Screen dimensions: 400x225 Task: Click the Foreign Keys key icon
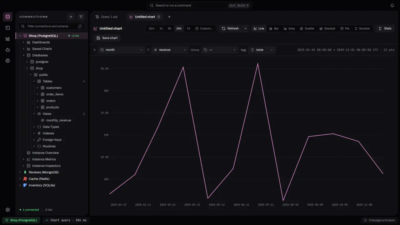39,140
